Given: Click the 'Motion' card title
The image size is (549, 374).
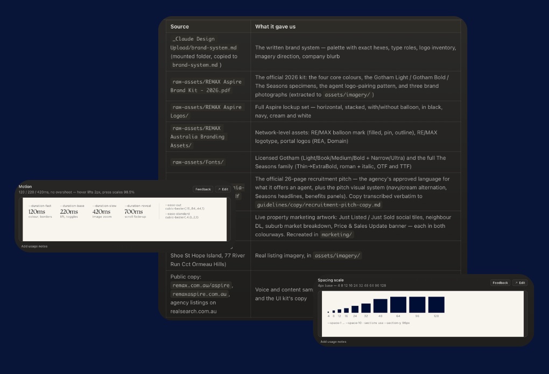Looking at the screenshot, I should pos(25,186).
